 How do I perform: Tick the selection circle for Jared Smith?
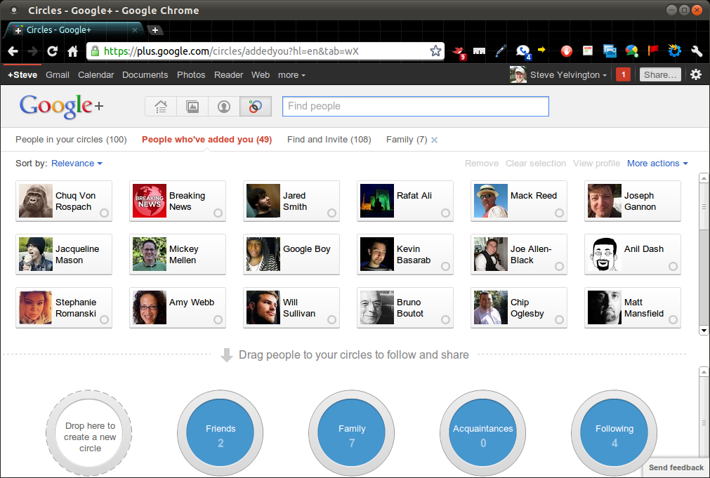(332, 213)
